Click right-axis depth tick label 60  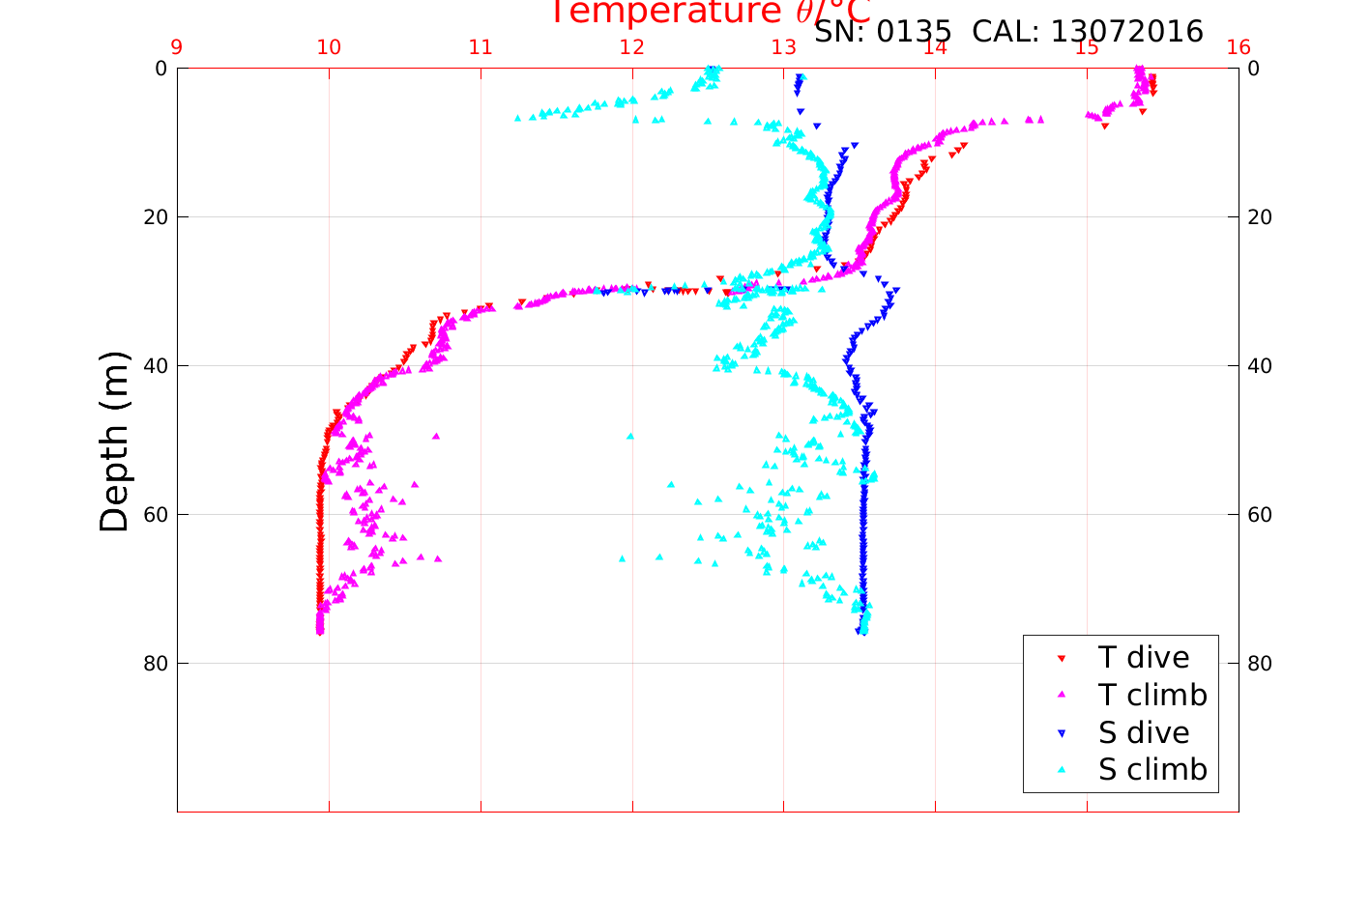(x=1260, y=515)
